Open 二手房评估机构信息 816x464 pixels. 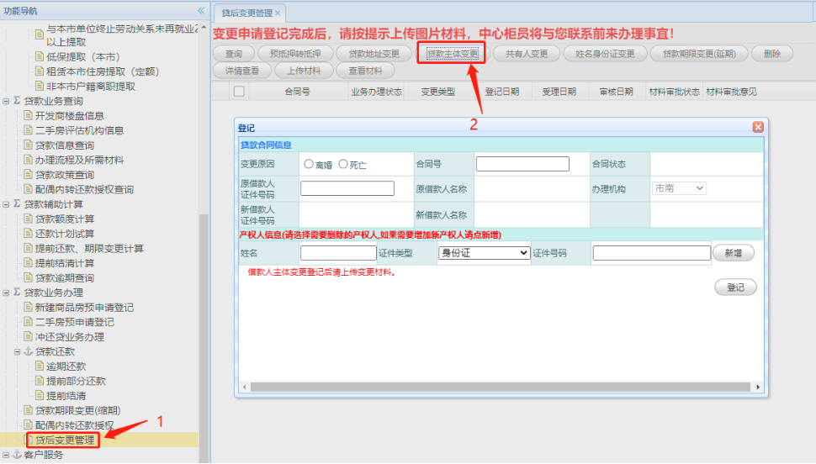coord(79,130)
